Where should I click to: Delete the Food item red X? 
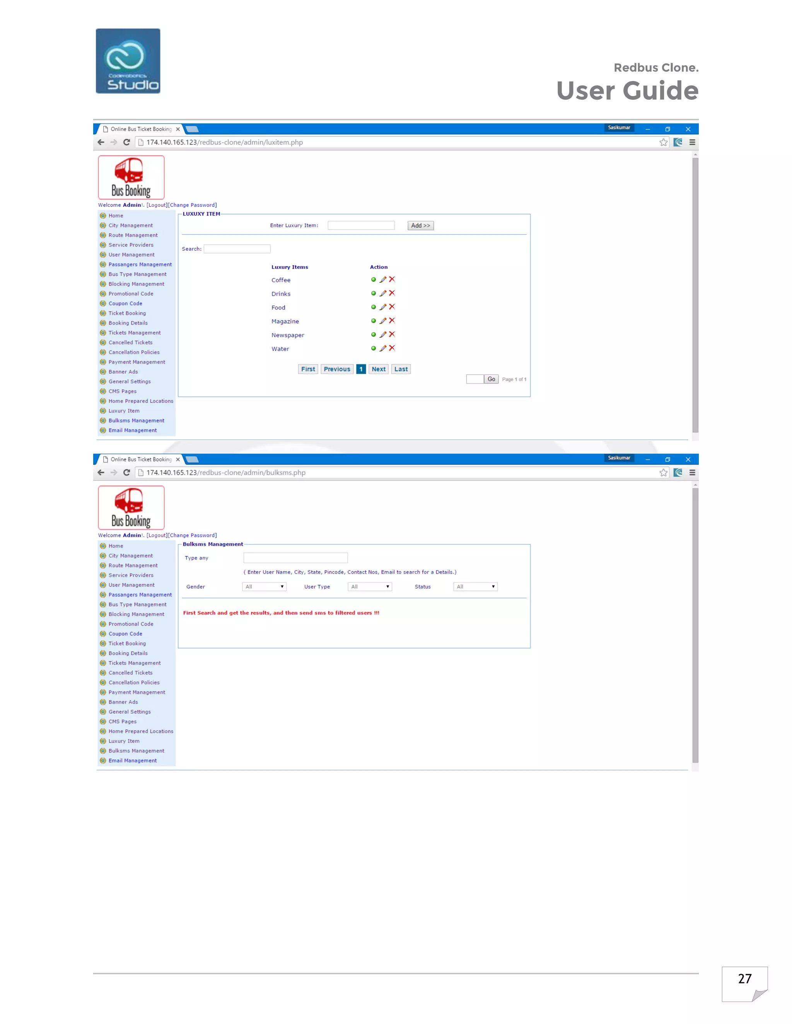[392, 307]
